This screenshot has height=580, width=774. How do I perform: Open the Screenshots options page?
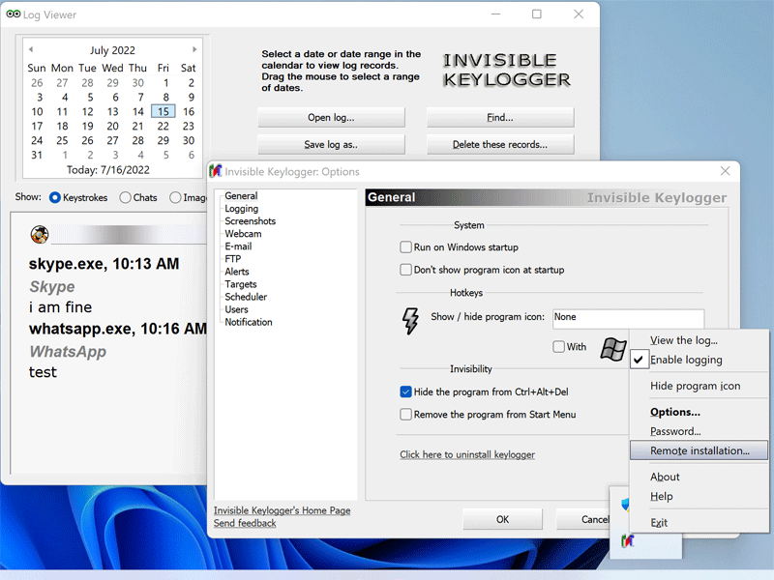(x=251, y=221)
